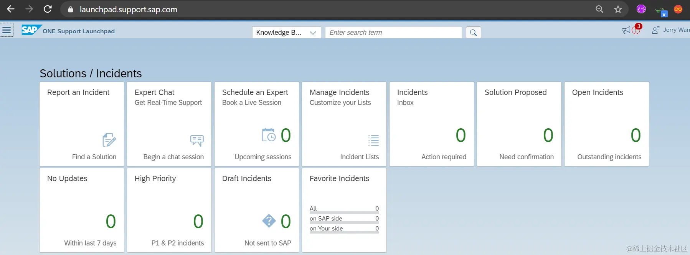The height and width of the screenshot is (255, 690).
Task: Click the 'Not sent to SAP' label
Action: (x=268, y=243)
